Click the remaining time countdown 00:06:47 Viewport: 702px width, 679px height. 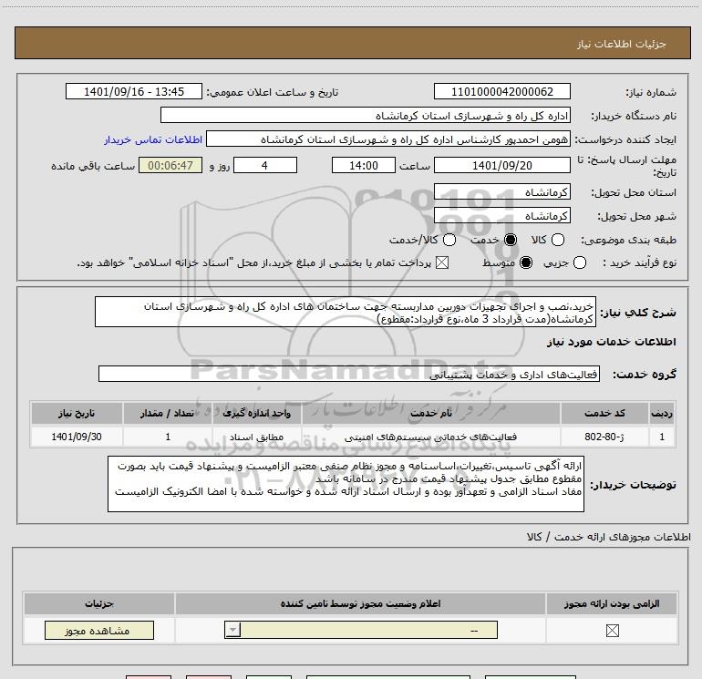[x=170, y=165]
